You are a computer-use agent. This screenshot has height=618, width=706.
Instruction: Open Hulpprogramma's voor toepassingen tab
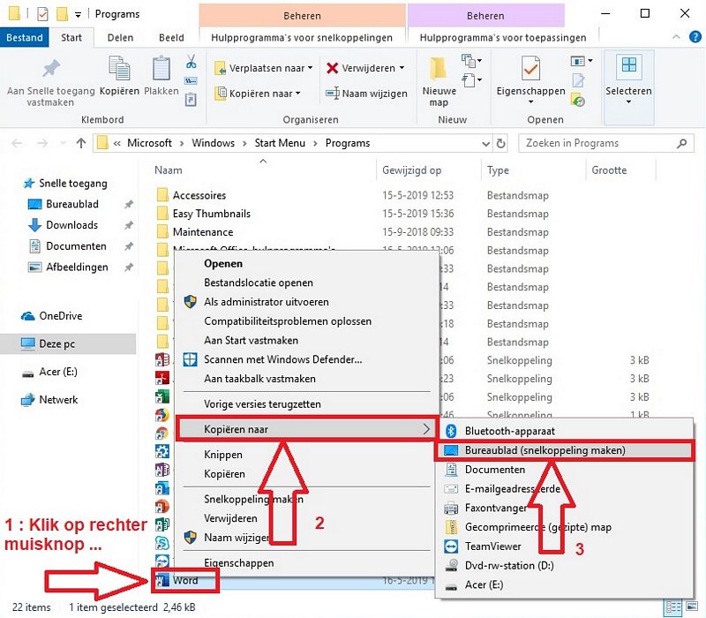(503, 37)
